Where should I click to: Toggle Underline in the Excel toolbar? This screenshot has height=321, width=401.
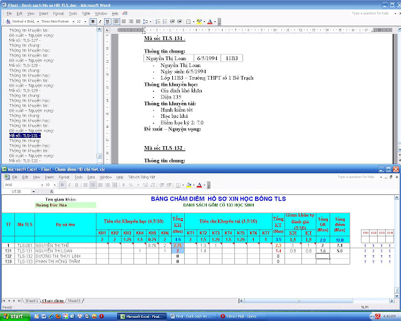[x=75, y=185]
